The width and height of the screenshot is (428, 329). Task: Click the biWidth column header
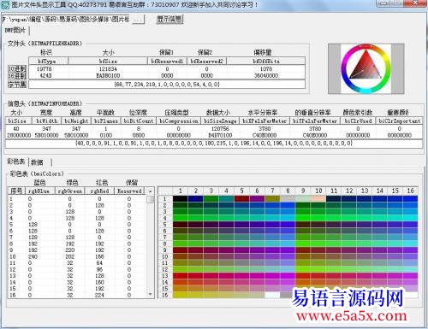click(x=47, y=121)
